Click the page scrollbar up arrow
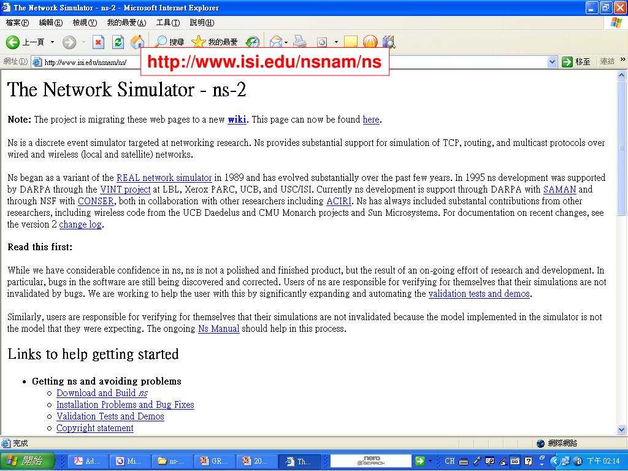The width and height of the screenshot is (628, 471). click(x=622, y=75)
